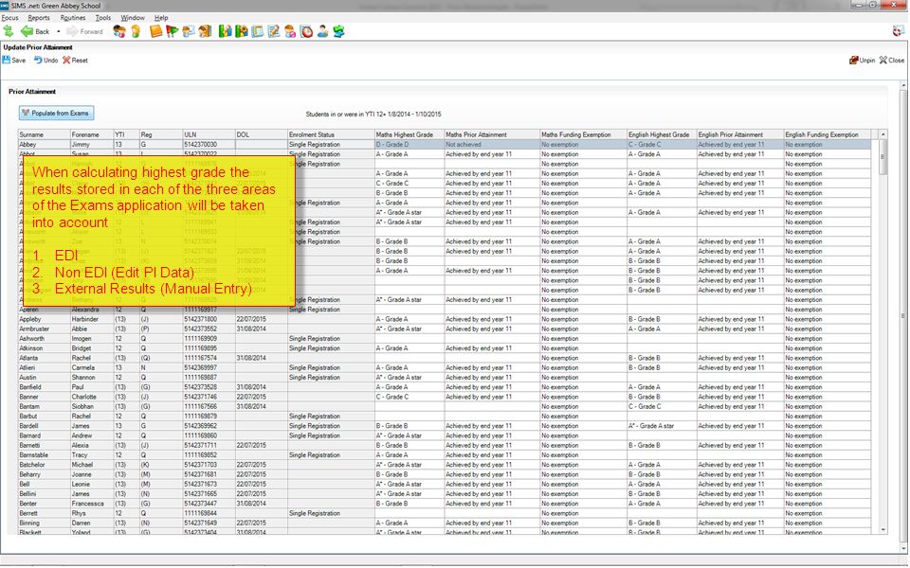Click English Prior Attainment column header
This screenshot has width=910, height=568.
(740, 134)
